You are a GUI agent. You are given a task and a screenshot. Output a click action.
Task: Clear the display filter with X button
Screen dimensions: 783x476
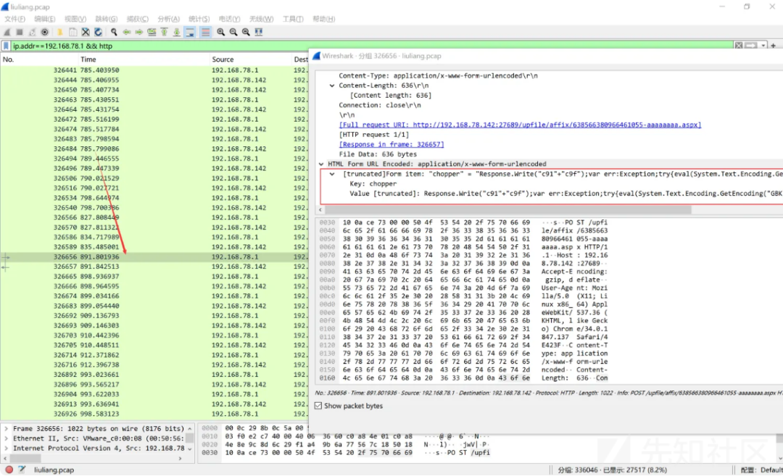739,46
